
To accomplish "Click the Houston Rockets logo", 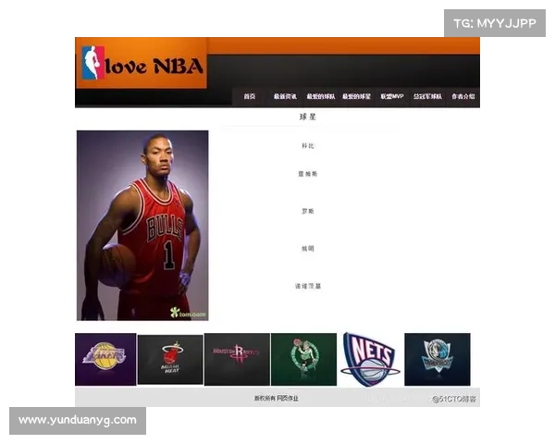I will click(237, 359).
